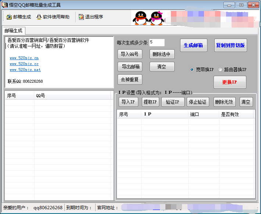Click the I P column header
The image size is (261, 214).
[165, 114]
